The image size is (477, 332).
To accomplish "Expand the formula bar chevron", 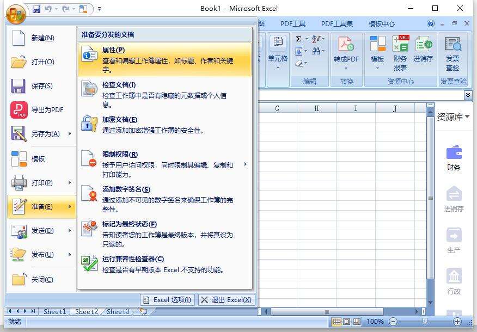I will [x=468, y=95].
